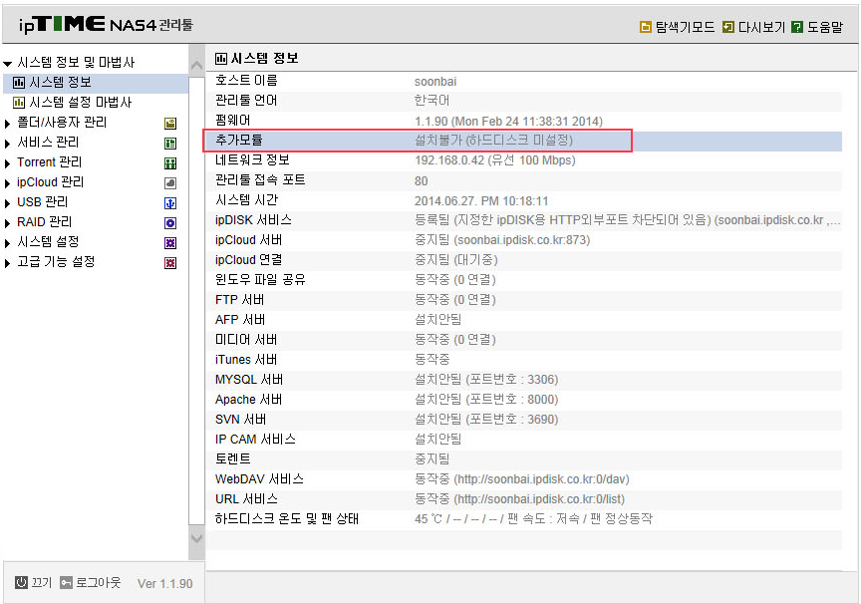Click the 탐색기모드 icon in header

(x=646, y=27)
